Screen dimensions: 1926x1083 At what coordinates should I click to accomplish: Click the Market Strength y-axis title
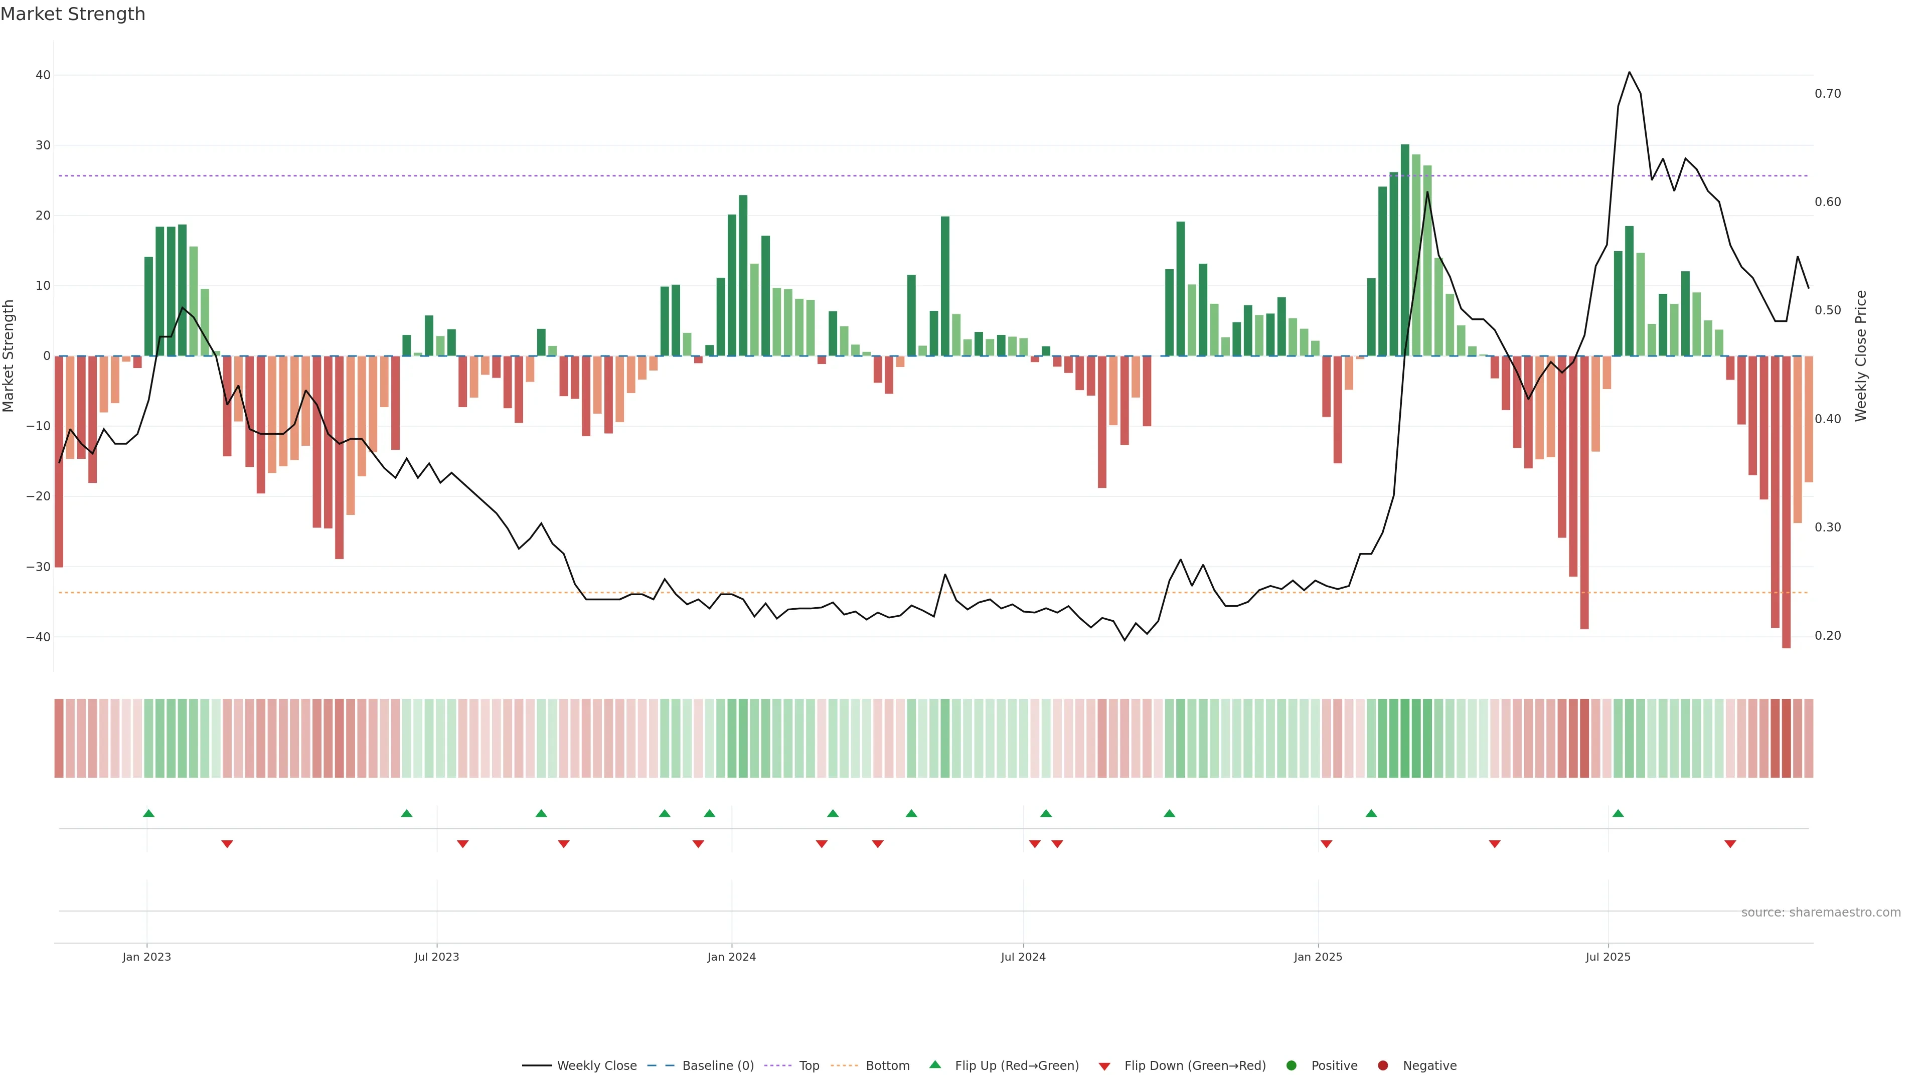(x=9, y=356)
